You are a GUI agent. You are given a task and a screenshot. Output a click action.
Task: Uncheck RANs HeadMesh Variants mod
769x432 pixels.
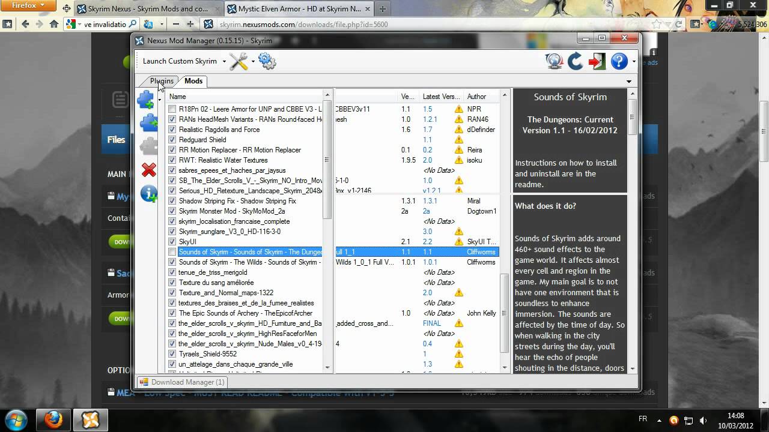[x=172, y=119]
